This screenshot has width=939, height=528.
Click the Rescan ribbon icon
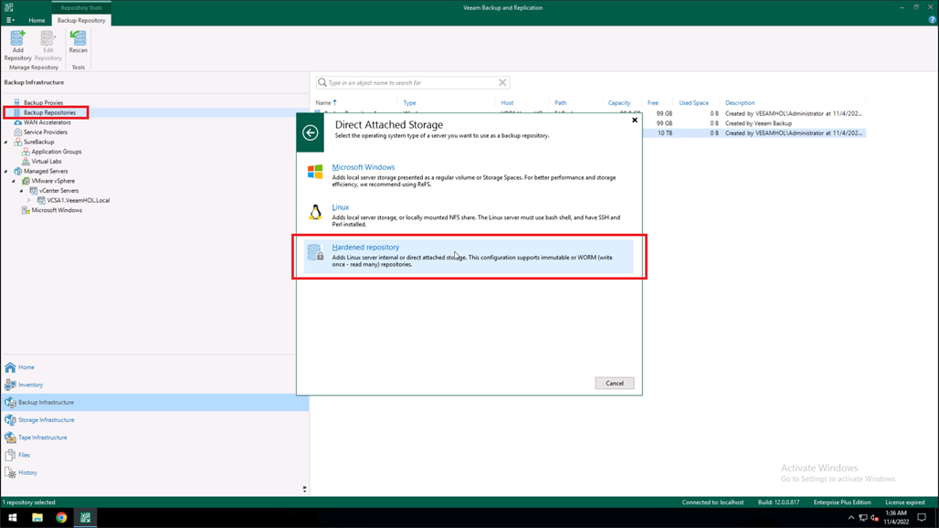[x=79, y=42]
